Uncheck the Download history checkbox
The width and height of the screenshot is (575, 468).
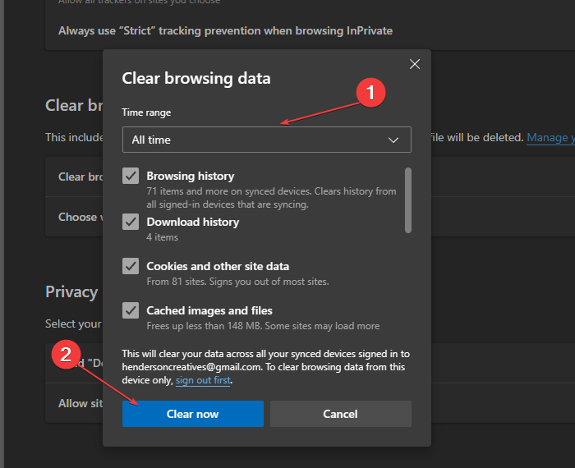click(131, 222)
